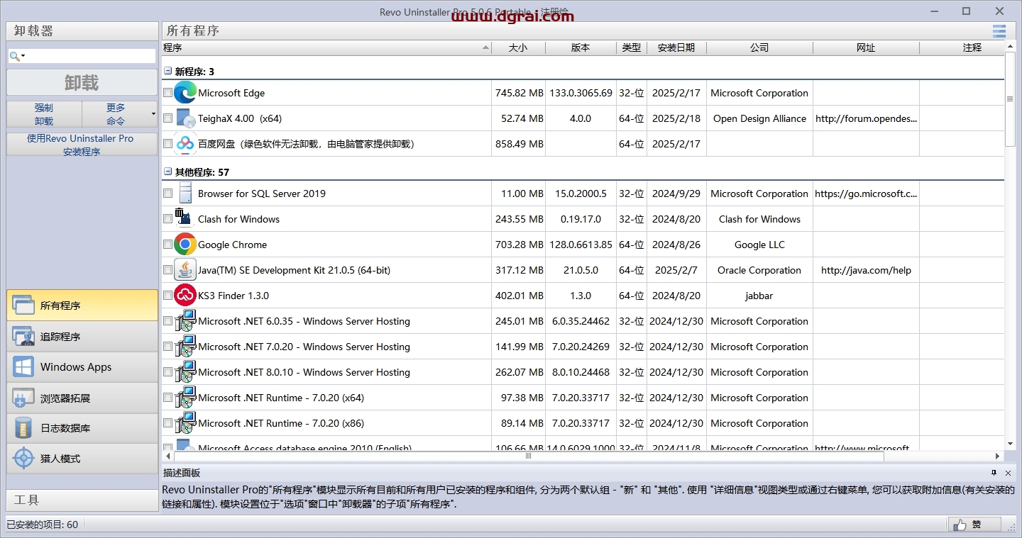Screen dimensions: 1022x538
Task: Close the 描述面板 description panel
Action: tap(1008, 473)
